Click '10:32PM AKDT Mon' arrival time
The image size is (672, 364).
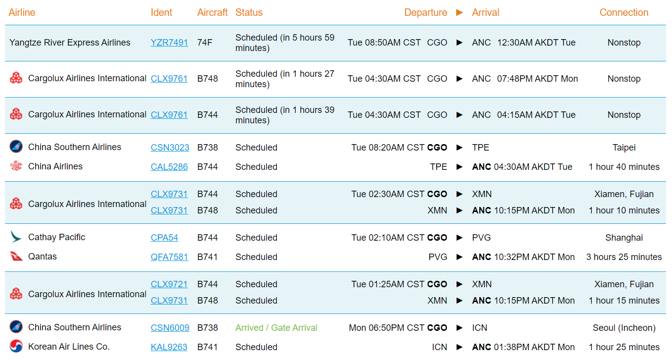tap(534, 257)
